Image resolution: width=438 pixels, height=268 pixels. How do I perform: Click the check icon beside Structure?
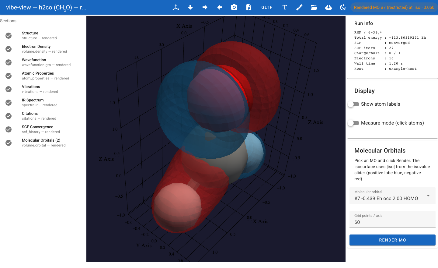point(9,36)
